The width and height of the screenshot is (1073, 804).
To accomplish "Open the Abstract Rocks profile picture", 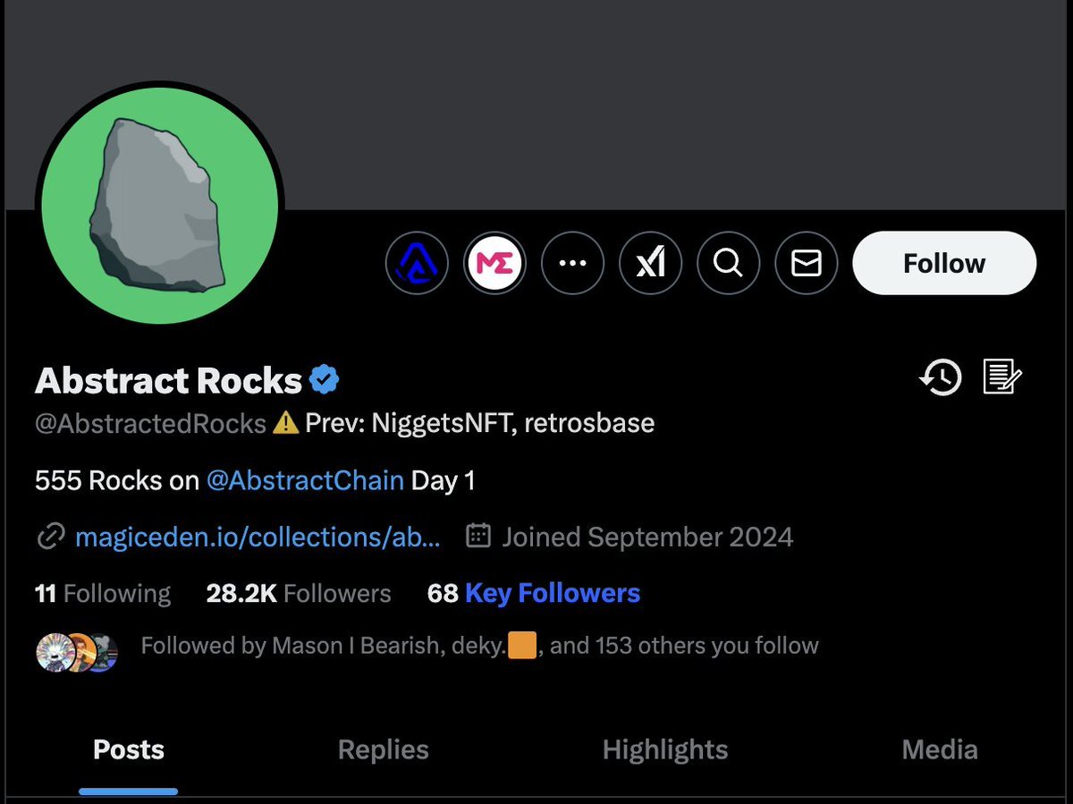I will (160, 205).
